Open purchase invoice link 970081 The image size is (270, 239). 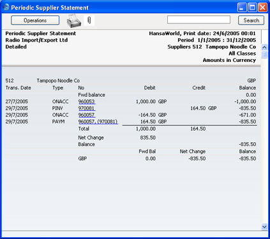click(87, 108)
